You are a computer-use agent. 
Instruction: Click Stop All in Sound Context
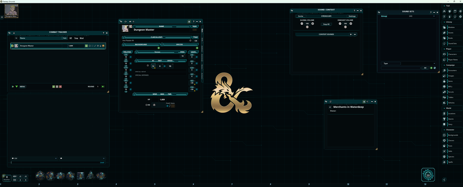[x=326, y=24]
